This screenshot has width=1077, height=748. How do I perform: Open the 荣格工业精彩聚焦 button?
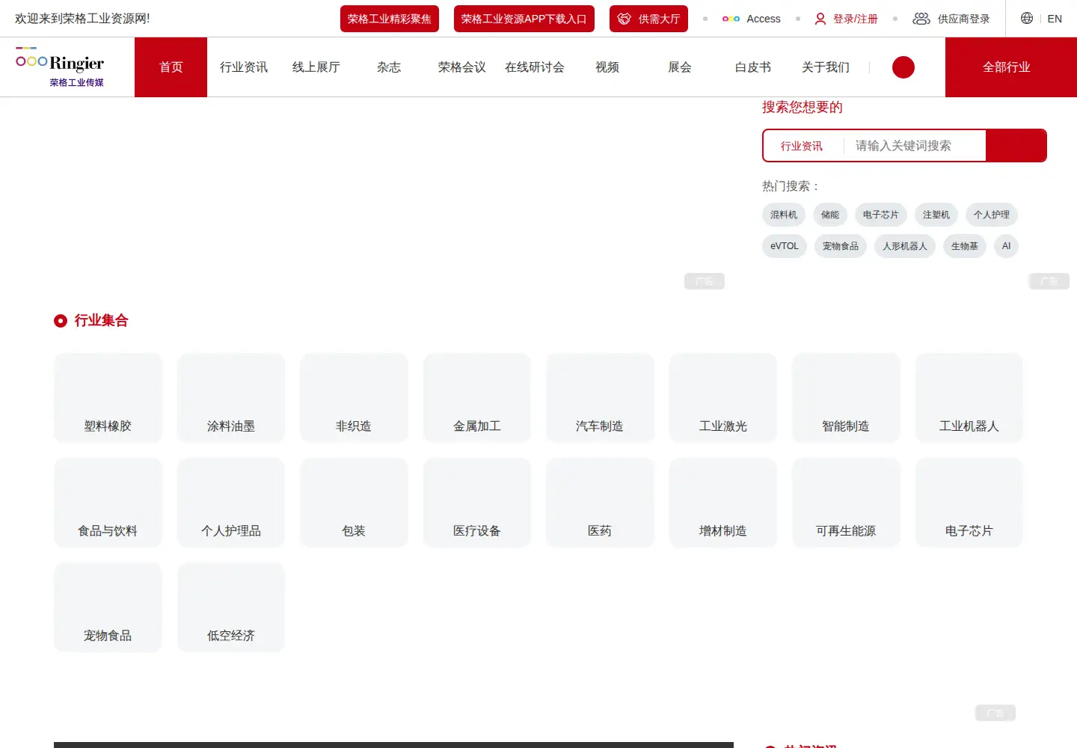pos(390,19)
